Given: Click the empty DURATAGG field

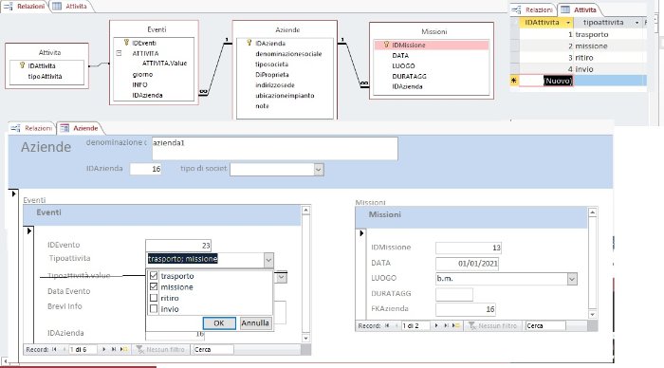Looking at the screenshot, I should pos(454,294).
